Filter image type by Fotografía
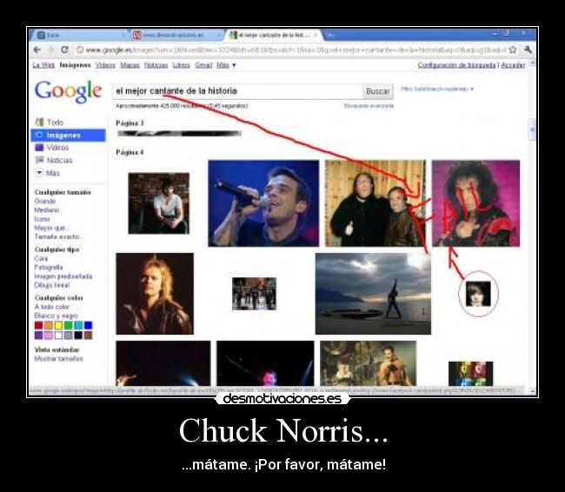Image resolution: width=565 pixels, height=492 pixels. pyautogui.click(x=49, y=268)
